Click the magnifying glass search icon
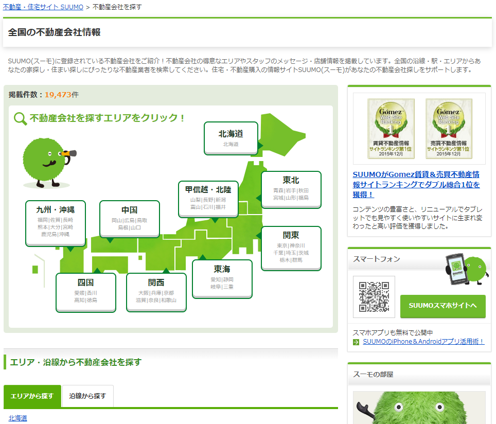The height and width of the screenshot is (424, 496). [x=20, y=119]
